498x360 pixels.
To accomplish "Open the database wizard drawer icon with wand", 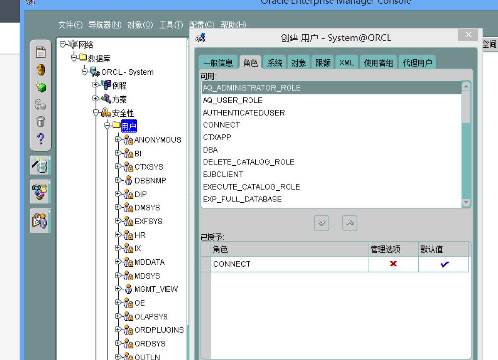I will coord(41,165).
